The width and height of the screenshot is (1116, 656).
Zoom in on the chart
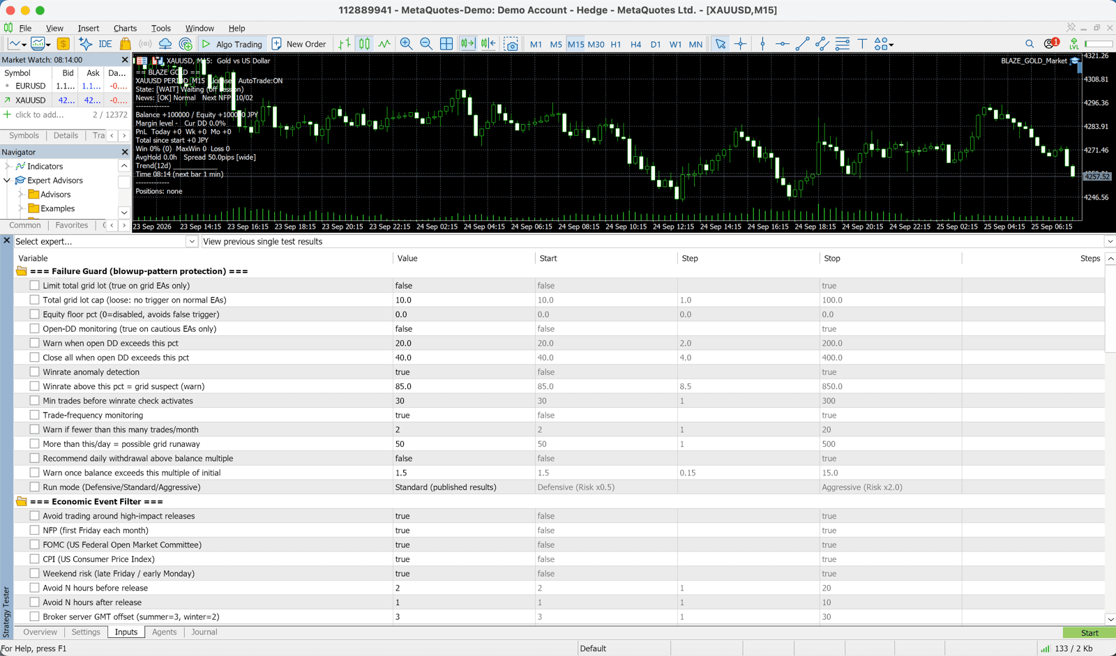tap(406, 44)
